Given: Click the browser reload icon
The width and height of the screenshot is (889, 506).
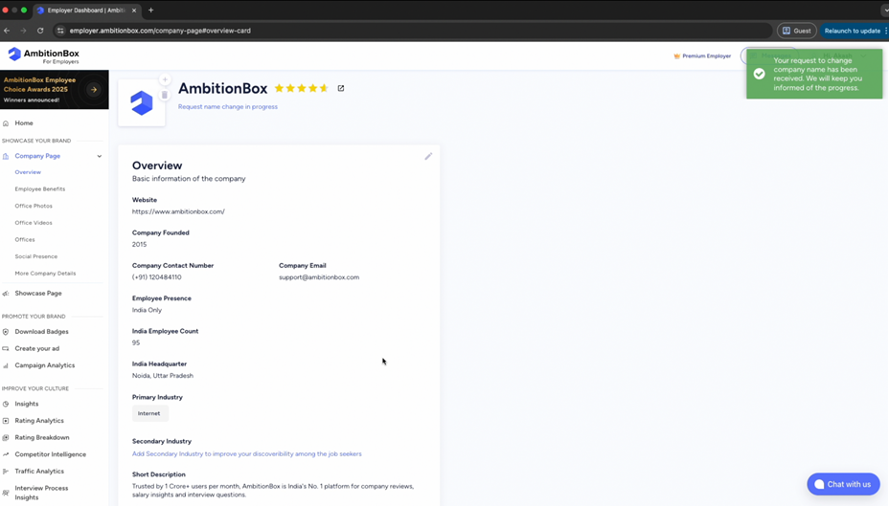Looking at the screenshot, I should (40, 31).
